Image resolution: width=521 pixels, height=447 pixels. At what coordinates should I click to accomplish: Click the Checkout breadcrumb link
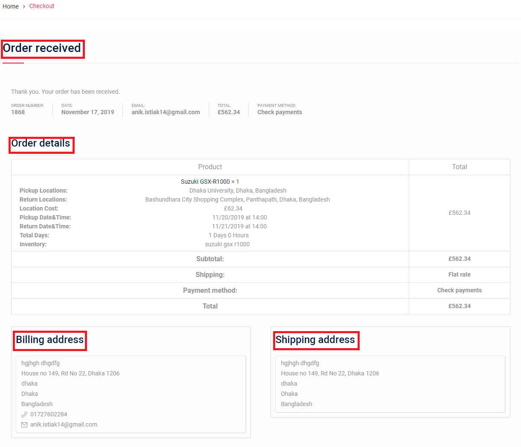[42, 6]
